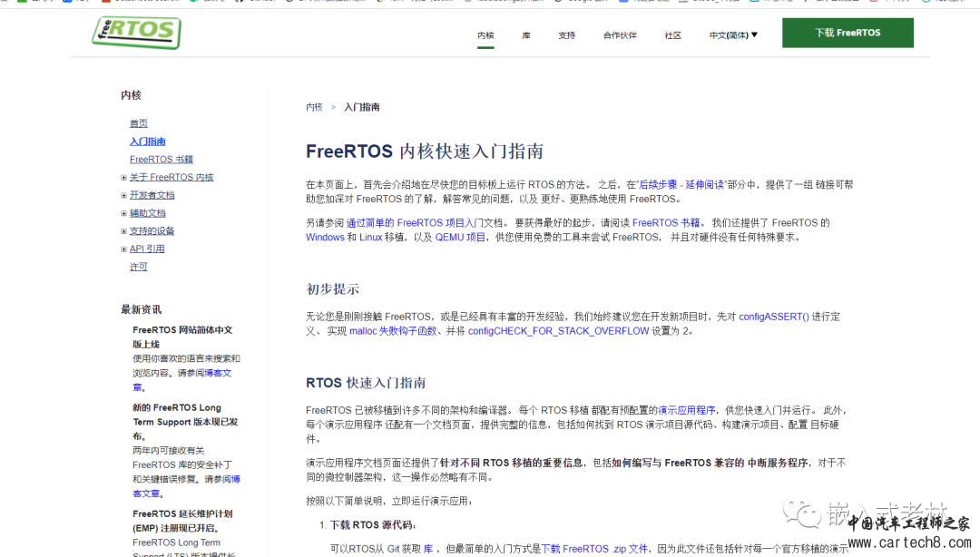Click 新的 FreeRTOS Long Term Support news headline
The height and width of the screenshot is (557, 980).
(185, 421)
